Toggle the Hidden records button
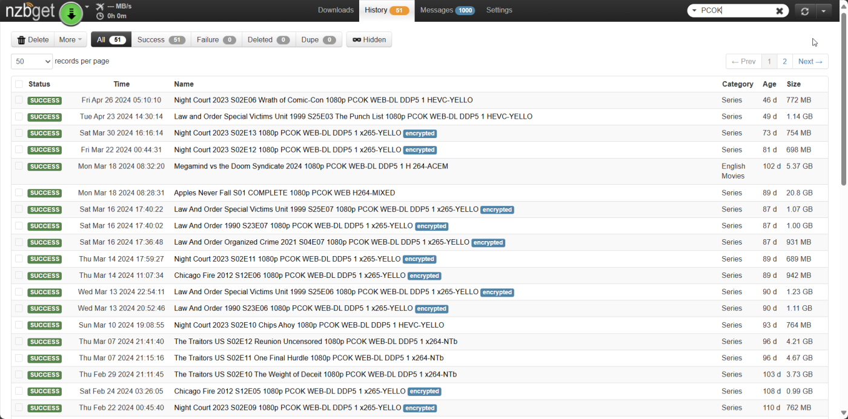This screenshot has width=848, height=419. (369, 40)
